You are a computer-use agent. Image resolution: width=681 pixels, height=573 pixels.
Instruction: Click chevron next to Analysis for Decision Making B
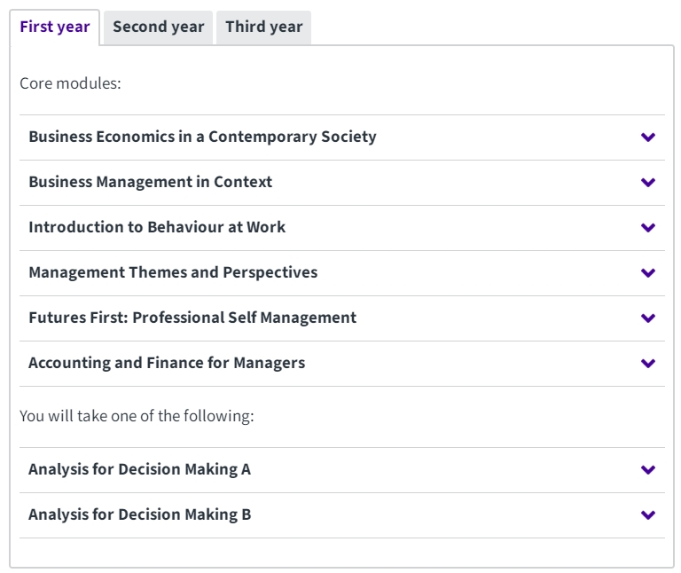coord(648,515)
